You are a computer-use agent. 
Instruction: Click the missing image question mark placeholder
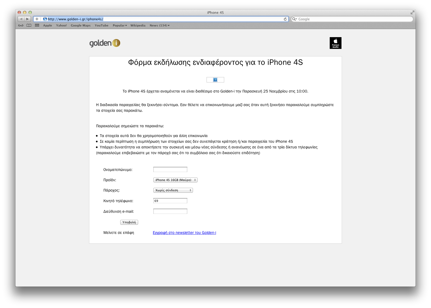[215, 80]
